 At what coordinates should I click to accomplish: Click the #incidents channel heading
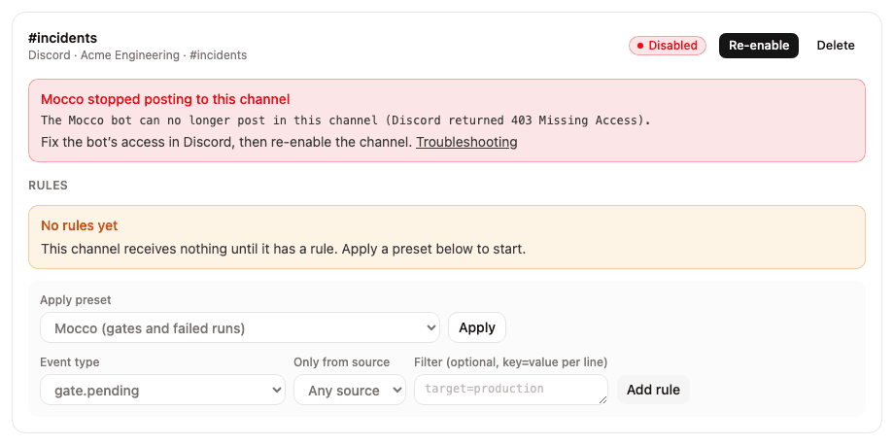(x=63, y=38)
